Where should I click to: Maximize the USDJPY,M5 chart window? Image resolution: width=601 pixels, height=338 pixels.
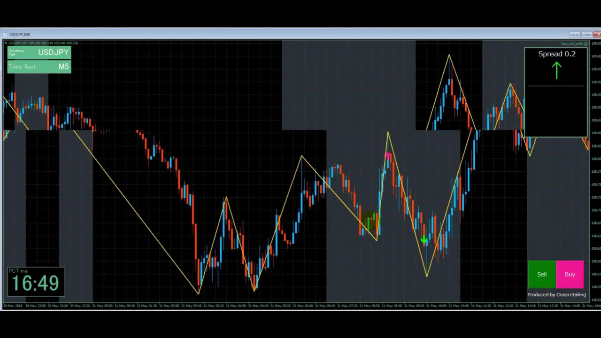(x=586, y=35)
